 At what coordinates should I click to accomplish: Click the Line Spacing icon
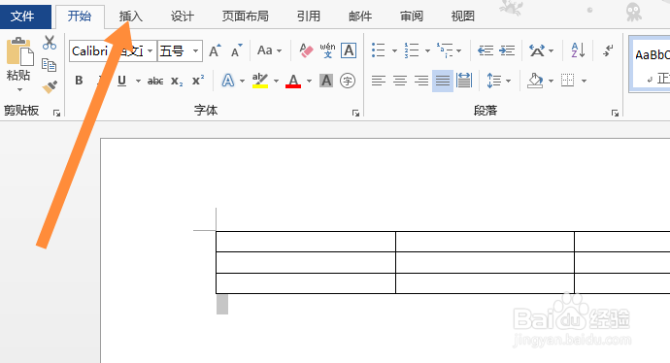[494, 81]
